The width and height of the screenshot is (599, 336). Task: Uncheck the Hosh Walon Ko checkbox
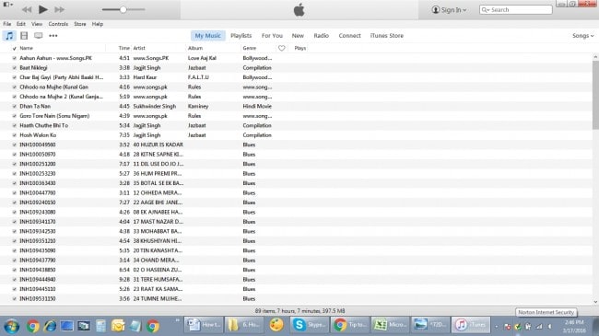14,135
